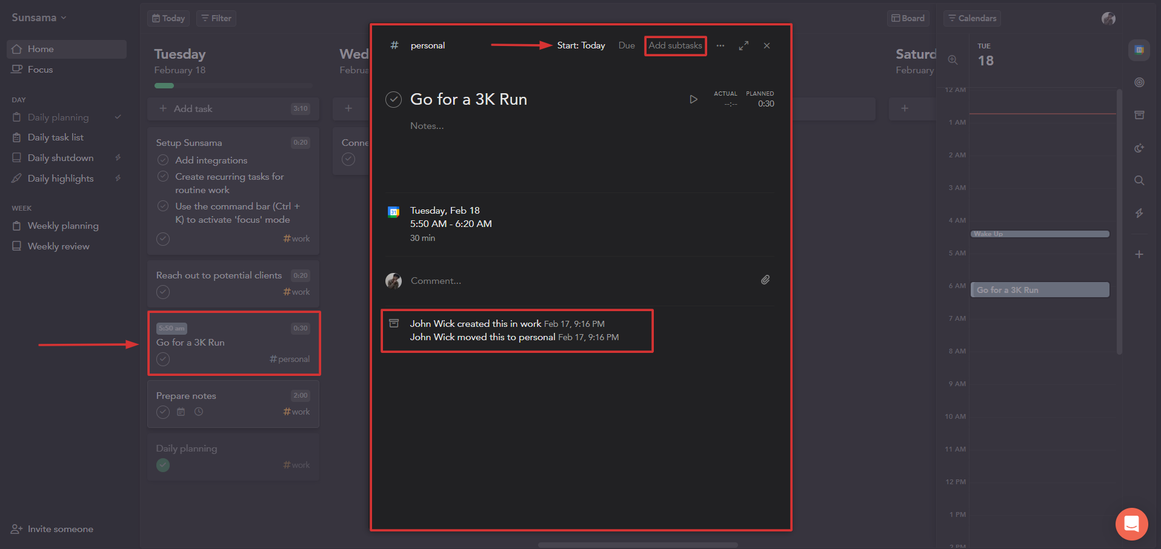Open the PLANNED 0:30 time picker
This screenshot has width=1161, height=549.
coord(760,99)
